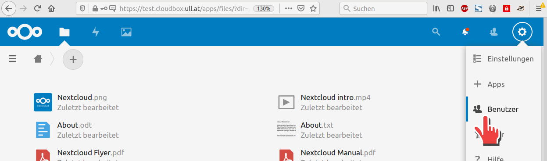The image size is (547, 161).
Task: Click the About.txt preview thumbnail
Action: pyautogui.click(x=286, y=129)
